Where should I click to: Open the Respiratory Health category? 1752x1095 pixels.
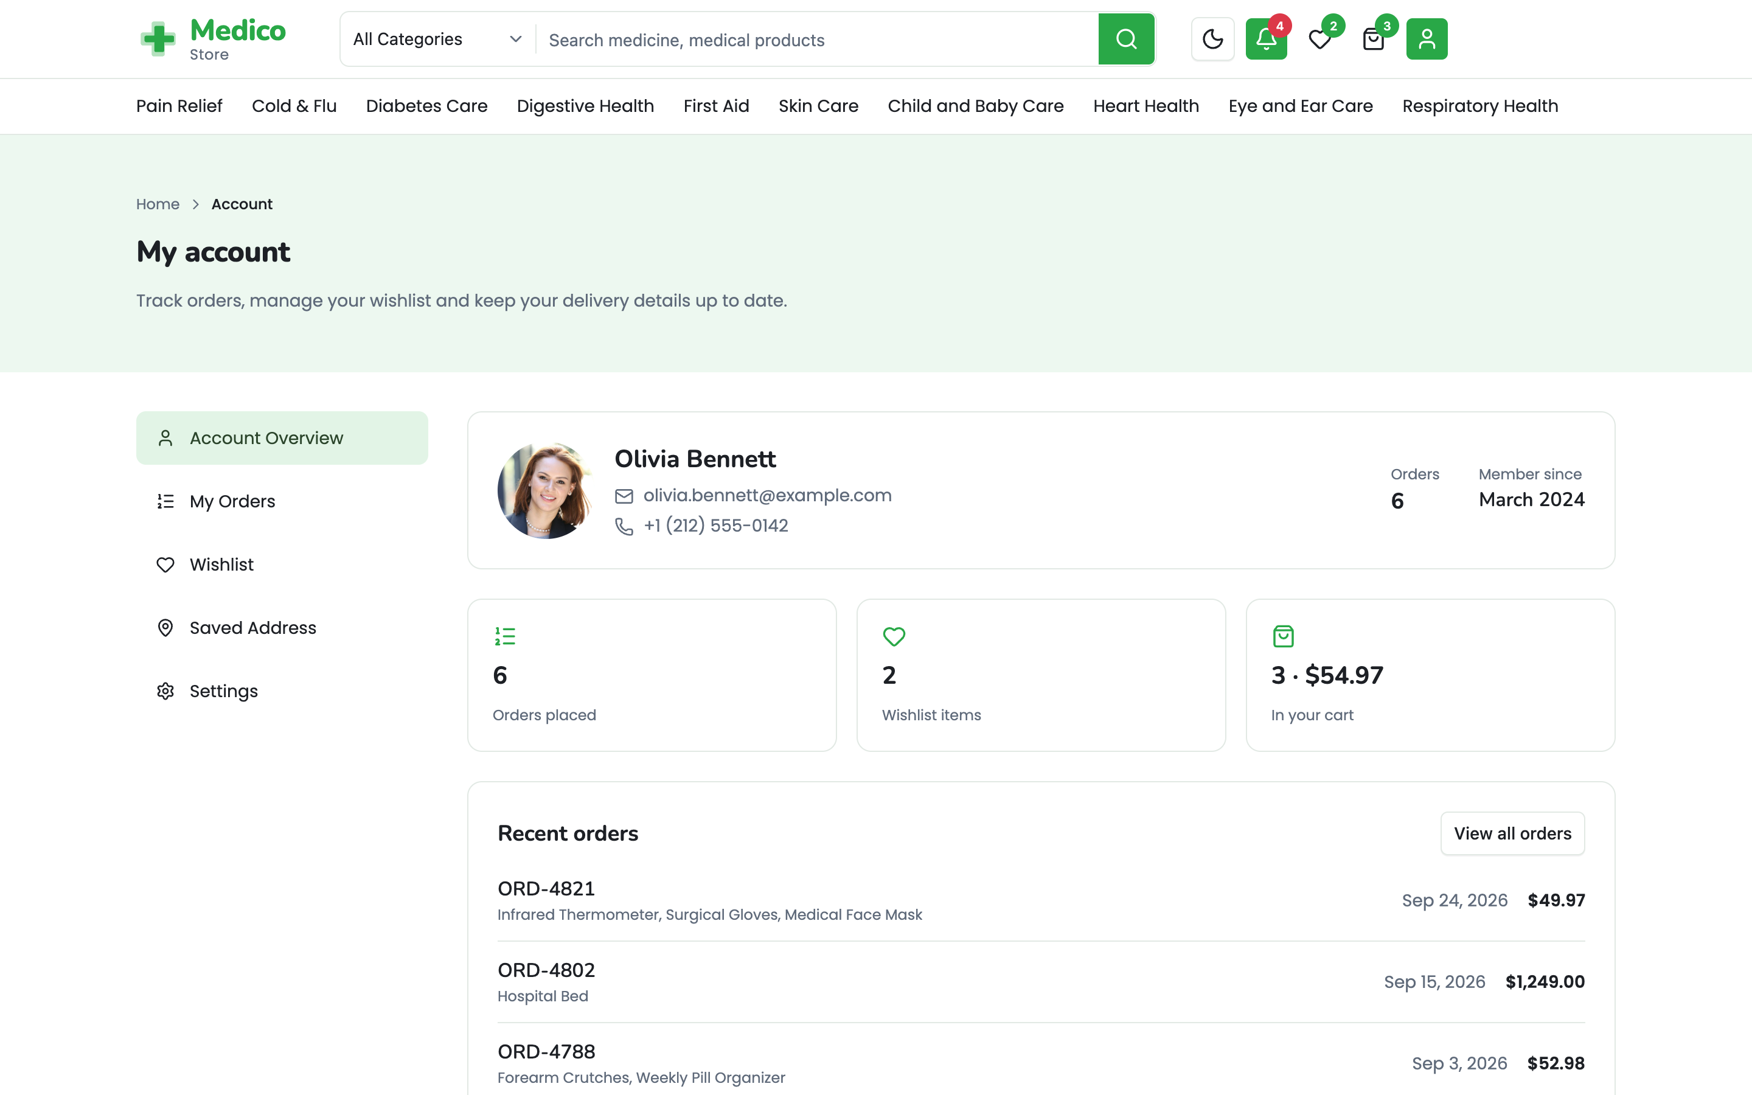click(1480, 106)
